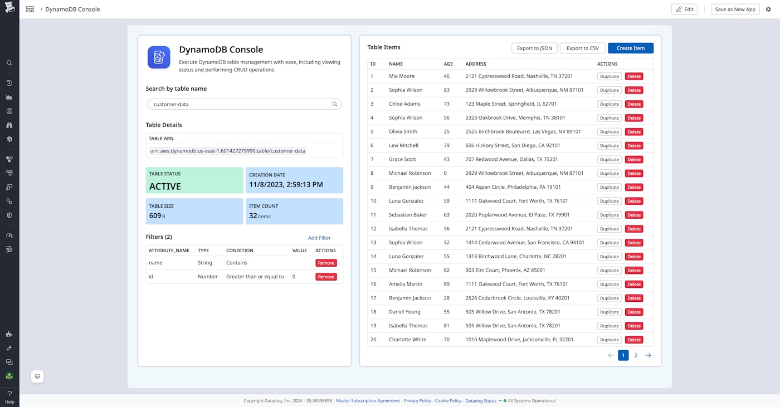
Task: Open the settings gear at top right
Action: tap(768, 9)
